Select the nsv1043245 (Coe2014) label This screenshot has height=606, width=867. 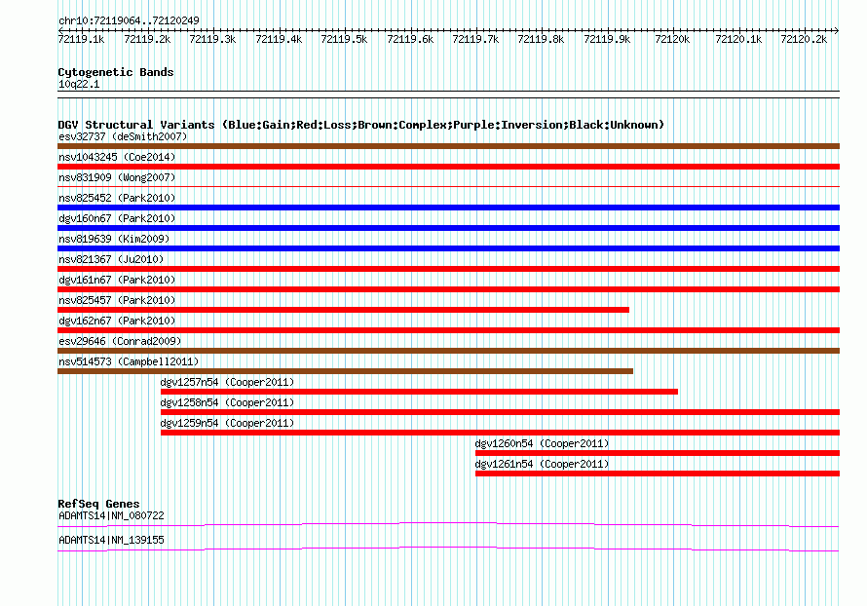[117, 157]
